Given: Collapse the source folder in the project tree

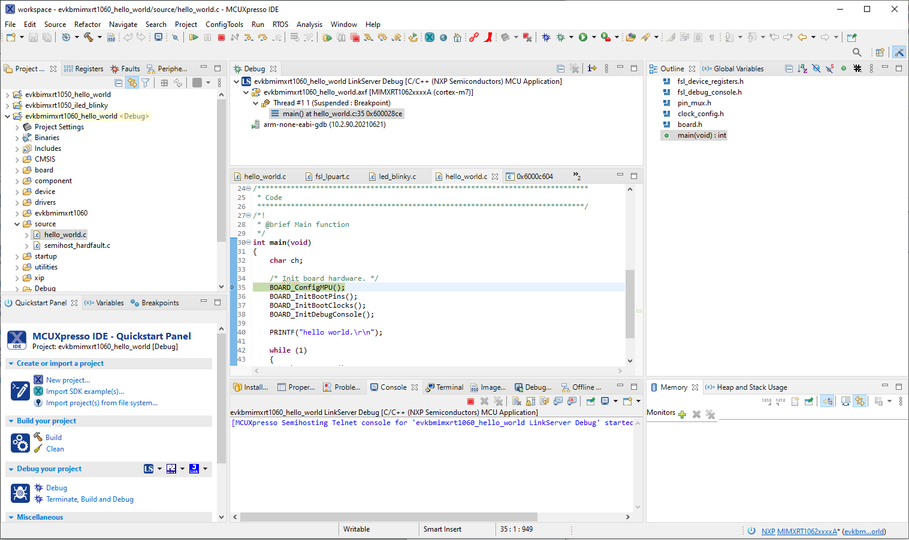Looking at the screenshot, I should pyautogui.click(x=17, y=224).
